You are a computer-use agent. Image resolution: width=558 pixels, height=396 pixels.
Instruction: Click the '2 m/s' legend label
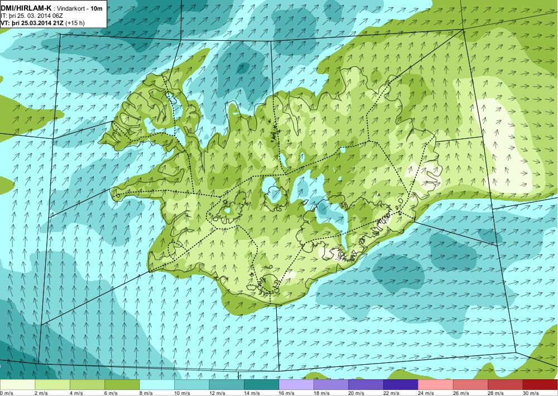coord(41,393)
